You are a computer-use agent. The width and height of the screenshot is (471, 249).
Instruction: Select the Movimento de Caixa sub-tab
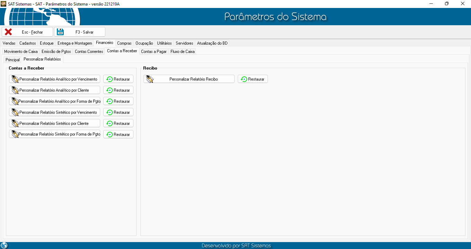(21, 52)
